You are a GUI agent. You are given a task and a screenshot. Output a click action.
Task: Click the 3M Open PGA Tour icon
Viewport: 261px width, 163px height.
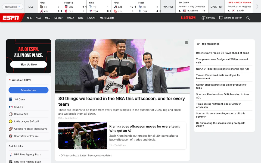[x=11, y=99]
